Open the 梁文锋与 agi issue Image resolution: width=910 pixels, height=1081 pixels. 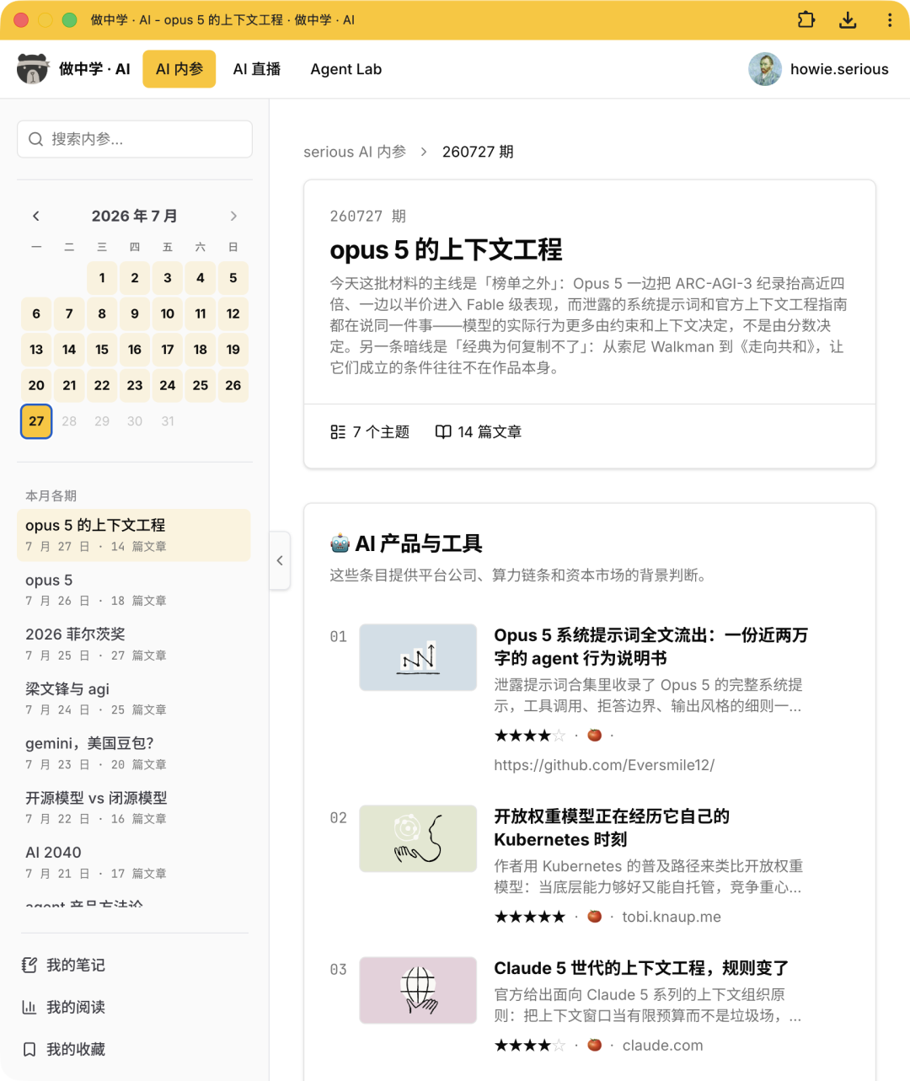tap(134, 698)
